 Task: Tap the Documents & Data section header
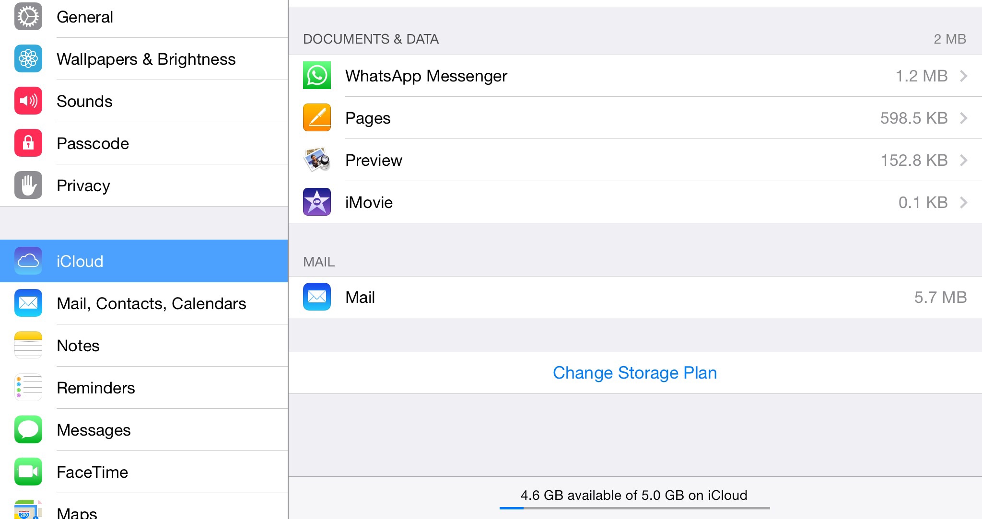pyautogui.click(x=371, y=39)
